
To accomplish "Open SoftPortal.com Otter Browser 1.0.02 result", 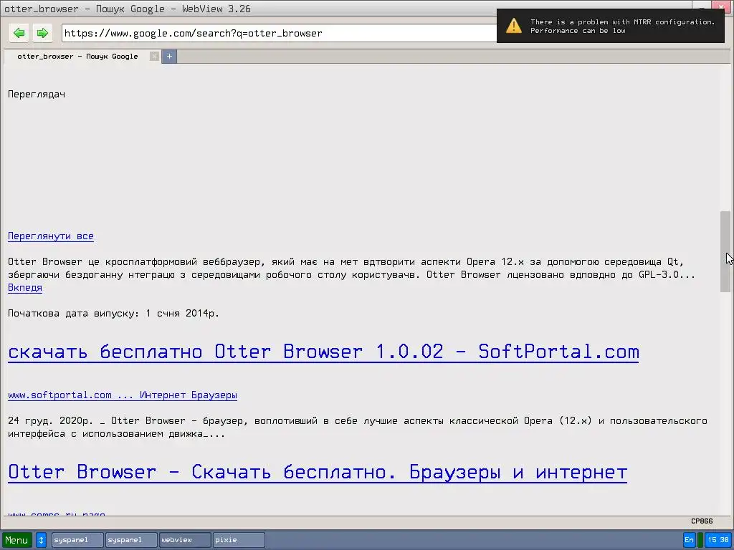I will click(x=323, y=352).
